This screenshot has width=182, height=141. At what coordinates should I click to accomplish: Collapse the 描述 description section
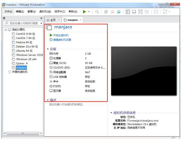point(47,100)
